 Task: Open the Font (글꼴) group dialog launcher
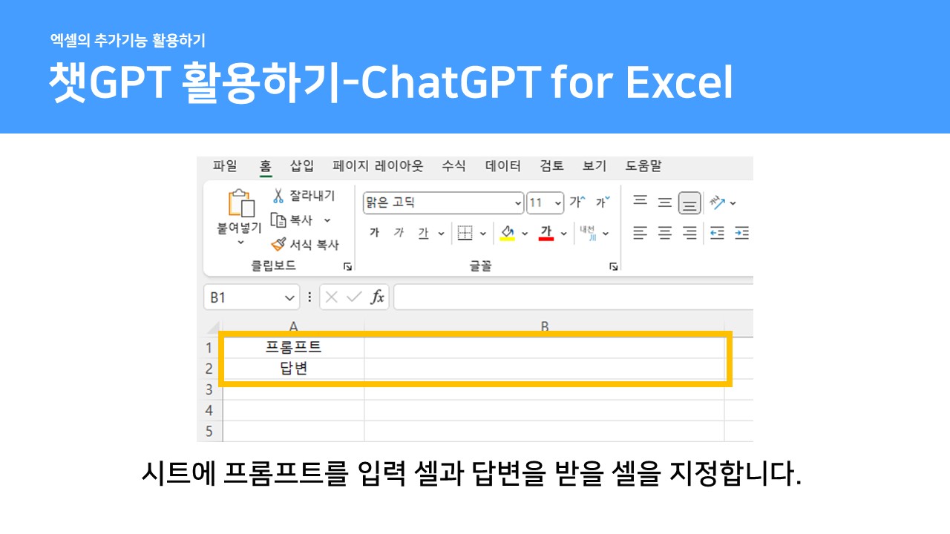point(613,266)
